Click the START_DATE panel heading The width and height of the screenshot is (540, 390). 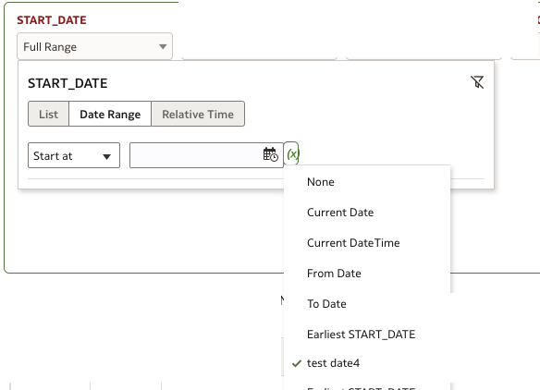(x=67, y=83)
